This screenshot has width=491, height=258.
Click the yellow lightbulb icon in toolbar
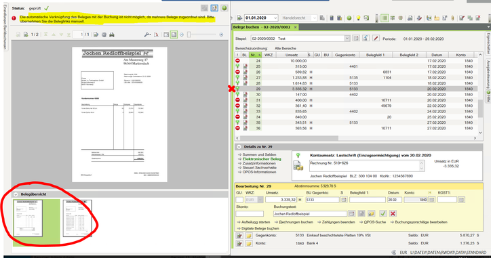pos(358,18)
